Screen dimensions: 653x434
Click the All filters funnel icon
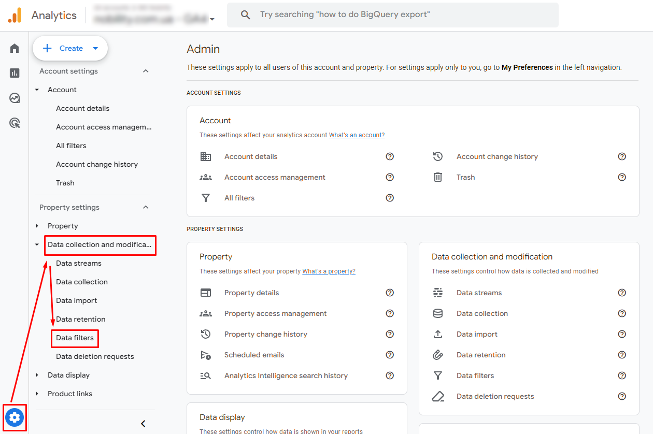(x=206, y=198)
